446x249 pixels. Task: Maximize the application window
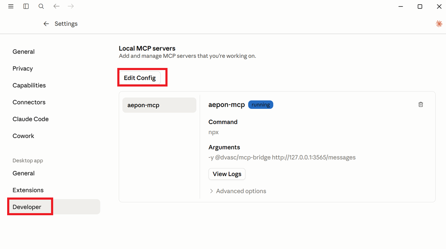coord(420,6)
